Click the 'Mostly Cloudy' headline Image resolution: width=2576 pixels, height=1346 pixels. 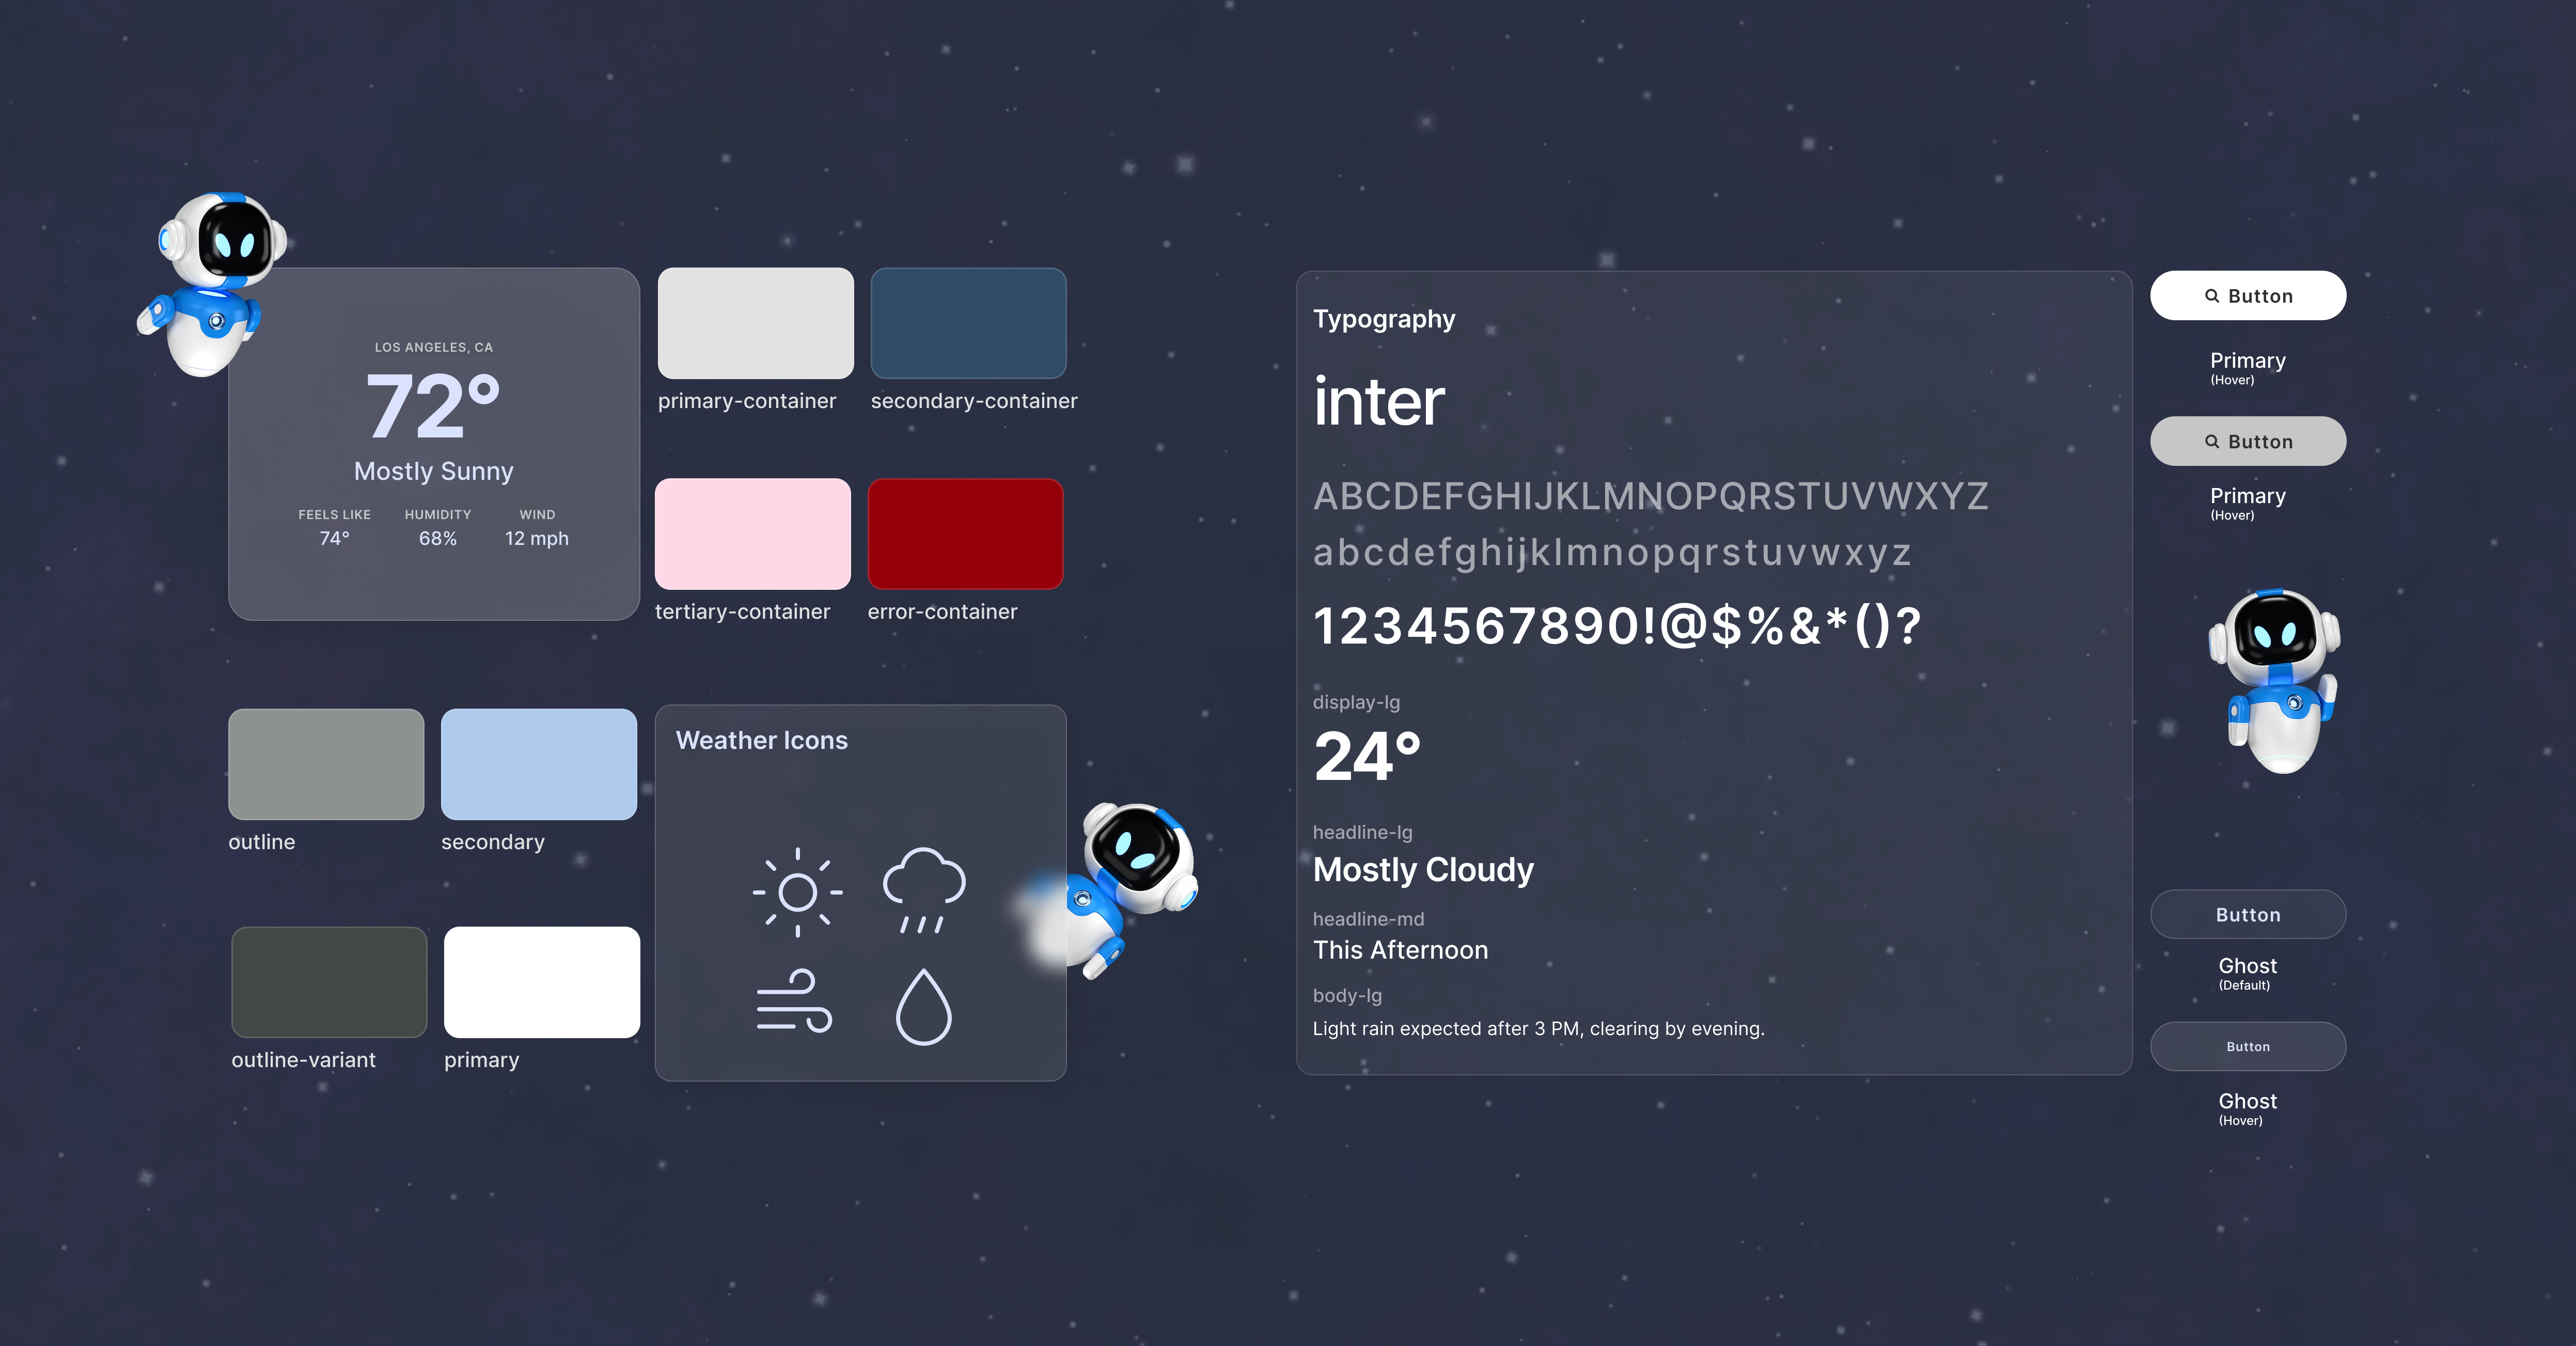1423,870
